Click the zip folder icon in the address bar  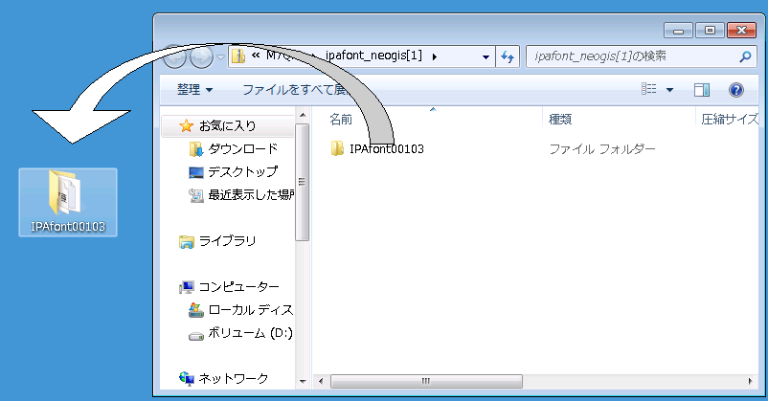point(238,56)
